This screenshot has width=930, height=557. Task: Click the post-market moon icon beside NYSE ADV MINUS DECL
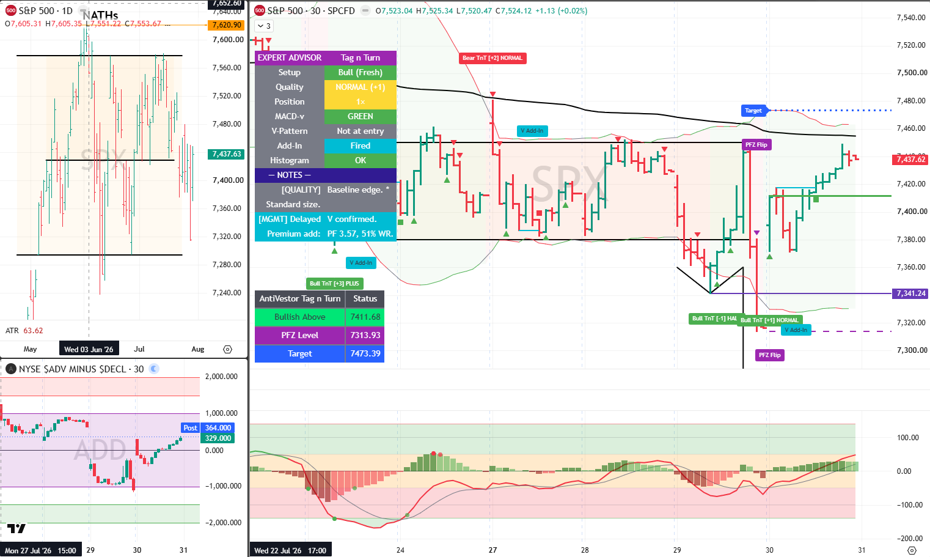click(x=154, y=369)
